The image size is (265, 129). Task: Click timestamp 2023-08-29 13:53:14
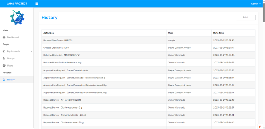pyautogui.click(x=224, y=93)
